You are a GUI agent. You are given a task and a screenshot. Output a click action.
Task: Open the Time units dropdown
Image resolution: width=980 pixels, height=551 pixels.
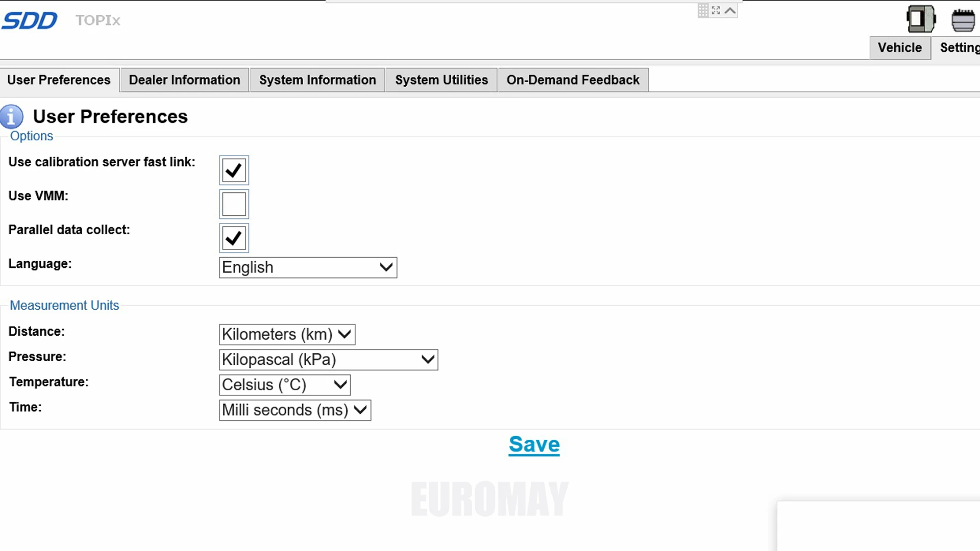(295, 410)
